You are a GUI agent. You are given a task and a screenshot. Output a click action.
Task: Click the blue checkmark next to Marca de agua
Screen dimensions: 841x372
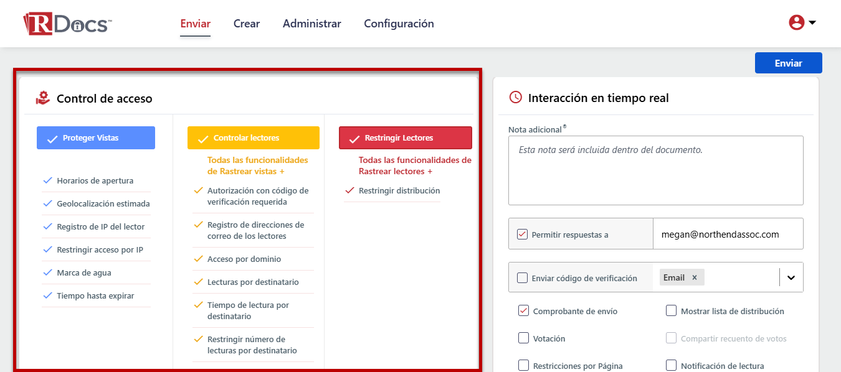47,272
